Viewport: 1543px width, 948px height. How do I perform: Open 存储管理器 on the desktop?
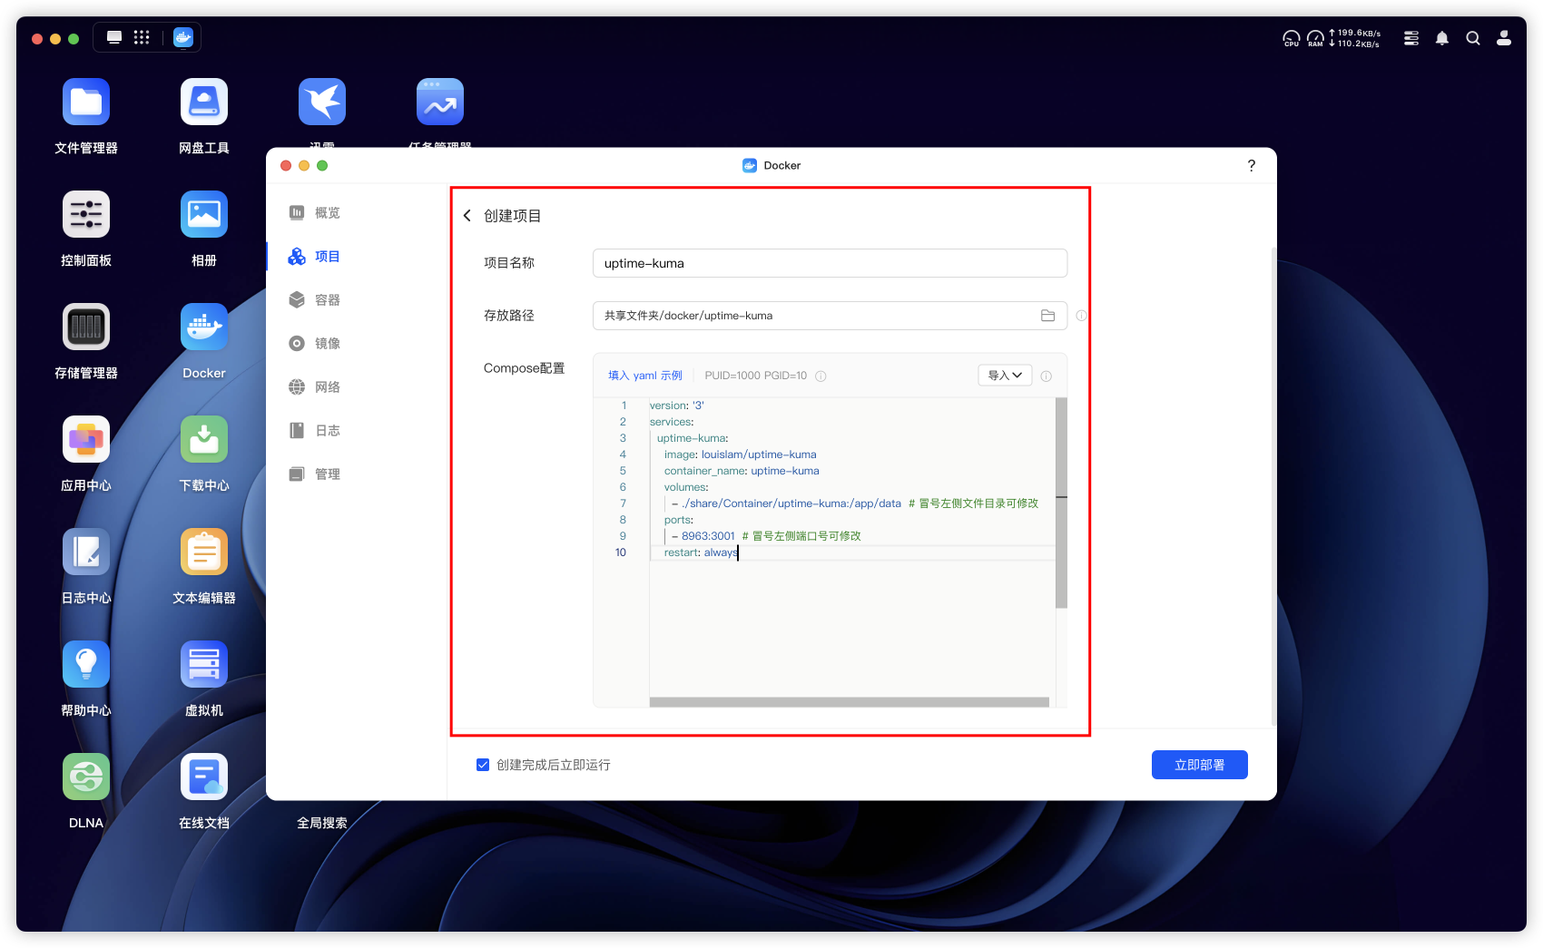[86, 327]
